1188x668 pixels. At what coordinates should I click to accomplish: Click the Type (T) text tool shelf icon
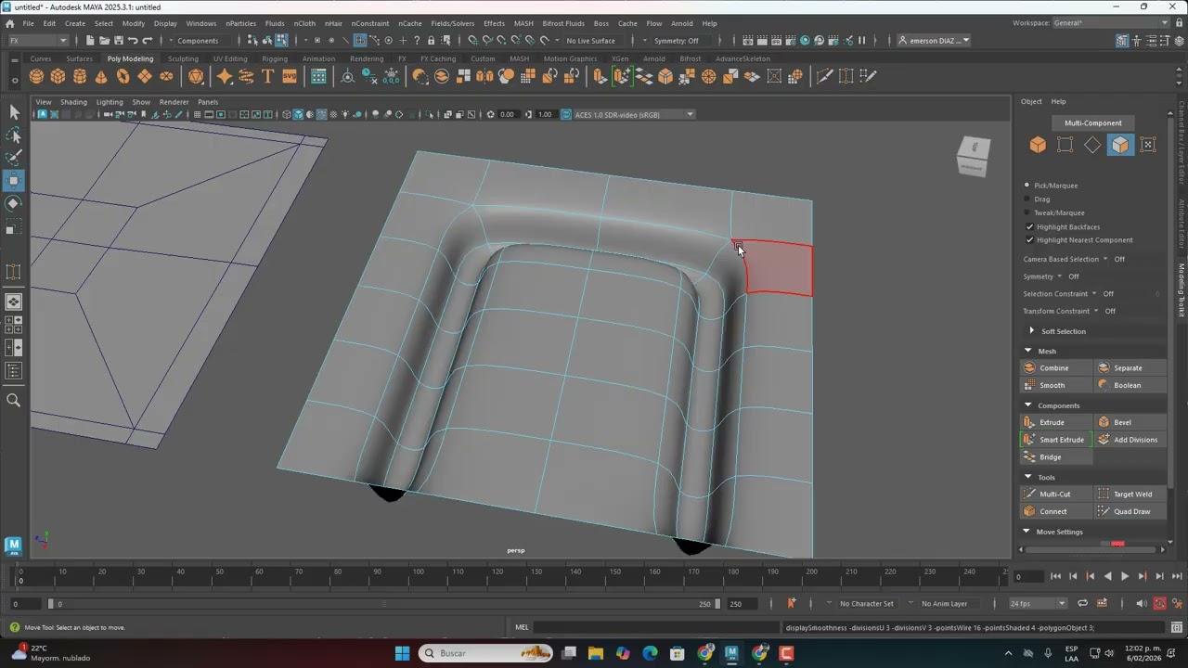(267, 76)
